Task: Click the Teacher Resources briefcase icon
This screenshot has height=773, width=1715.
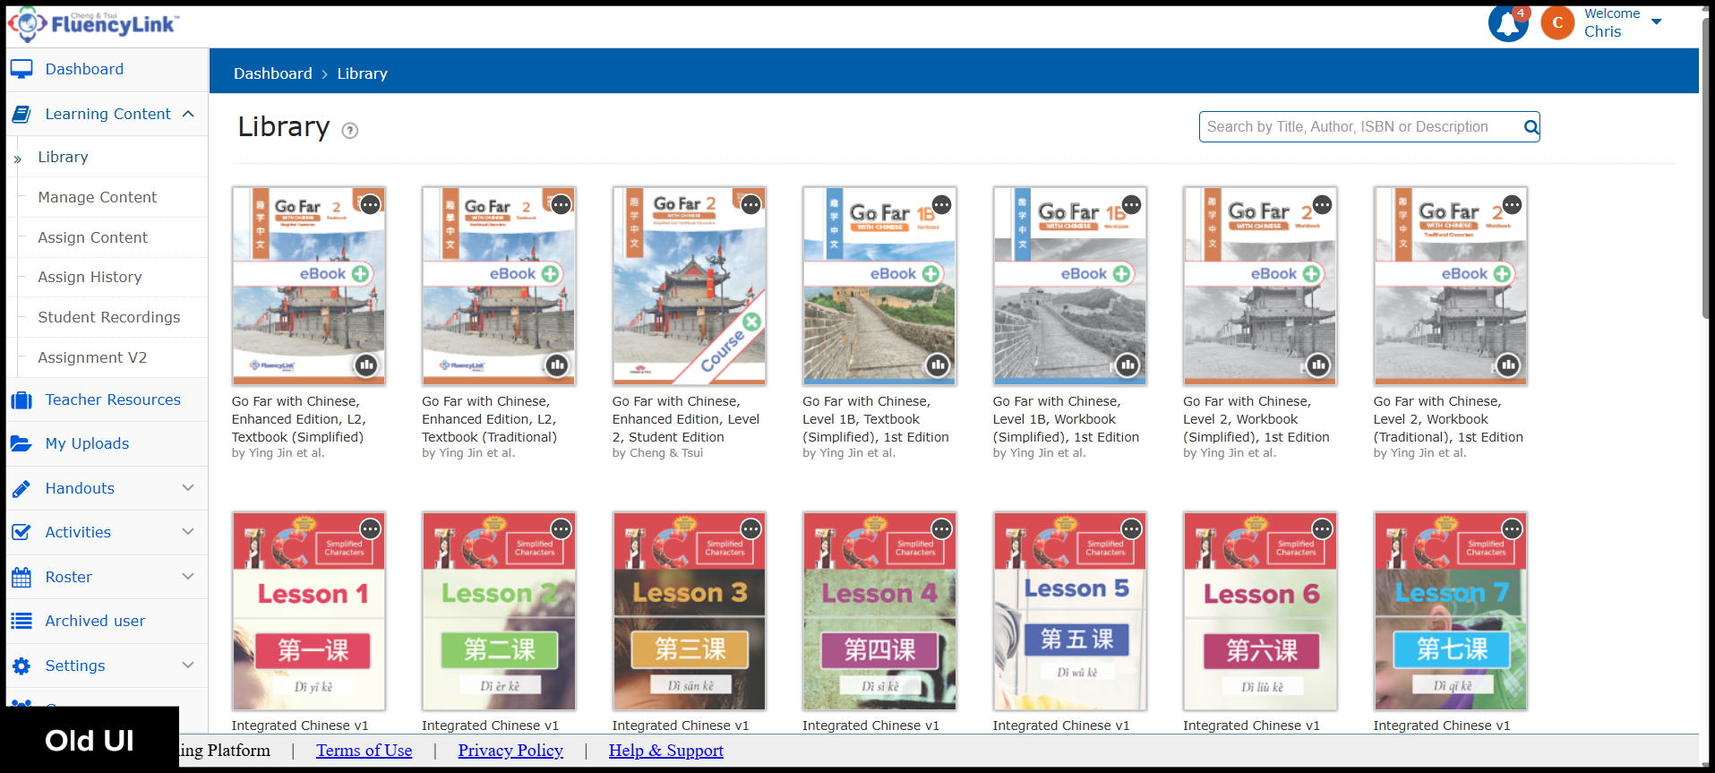Action: click(21, 400)
